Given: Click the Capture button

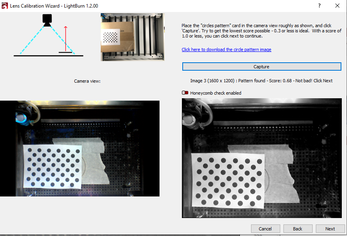Looking at the screenshot, I should [261, 67].
